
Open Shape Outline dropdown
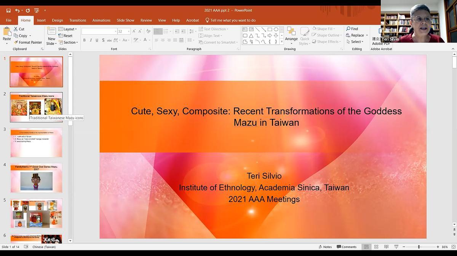[327, 35]
